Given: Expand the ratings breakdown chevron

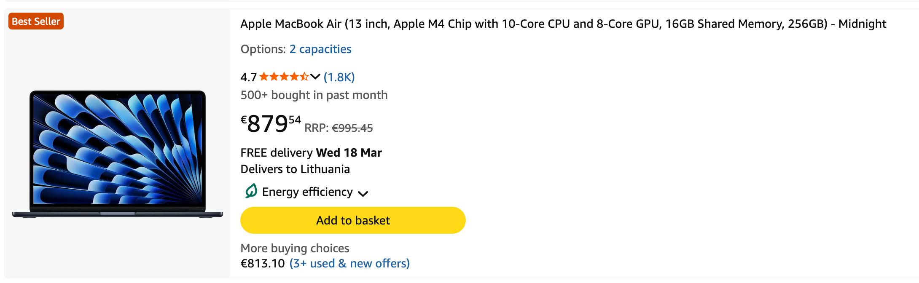Looking at the screenshot, I should point(315,77).
